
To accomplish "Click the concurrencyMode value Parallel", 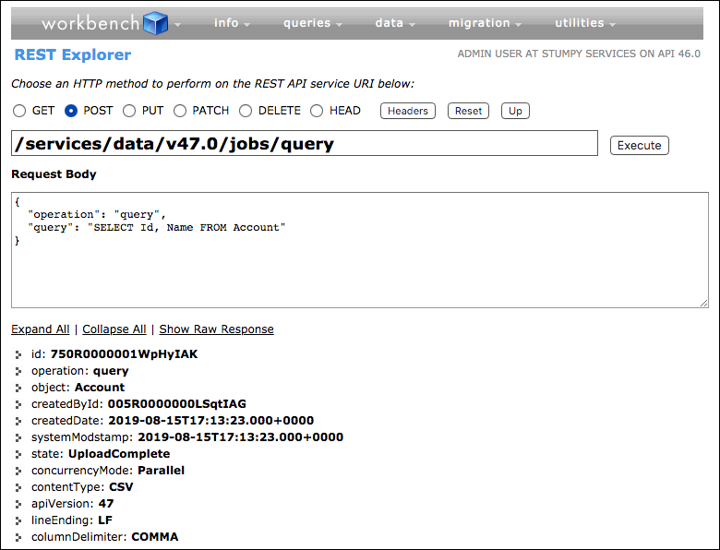I will [162, 470].
